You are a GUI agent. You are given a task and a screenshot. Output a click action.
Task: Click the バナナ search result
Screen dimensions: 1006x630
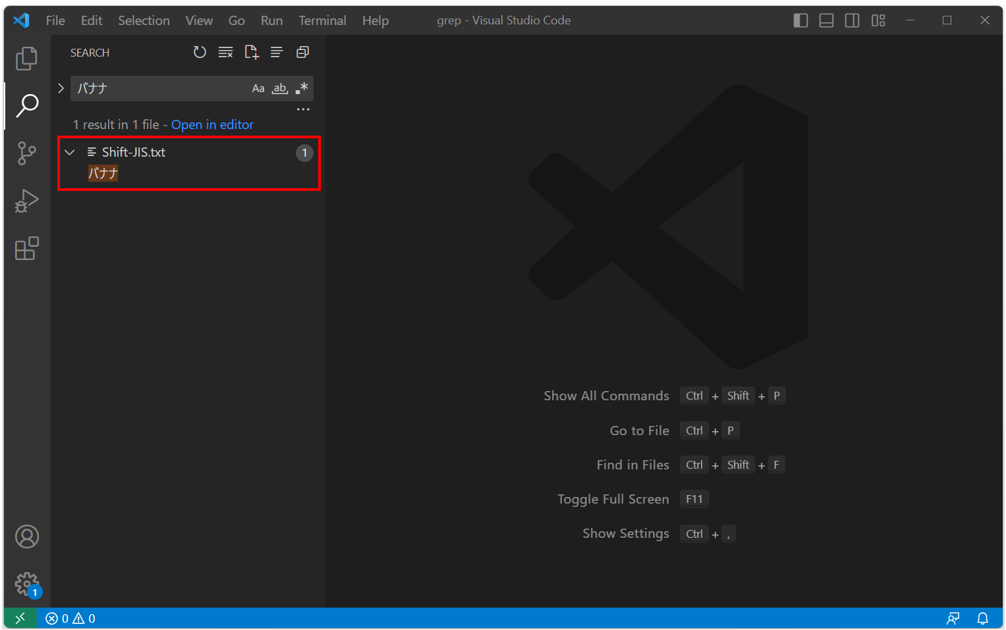[103, 173]
